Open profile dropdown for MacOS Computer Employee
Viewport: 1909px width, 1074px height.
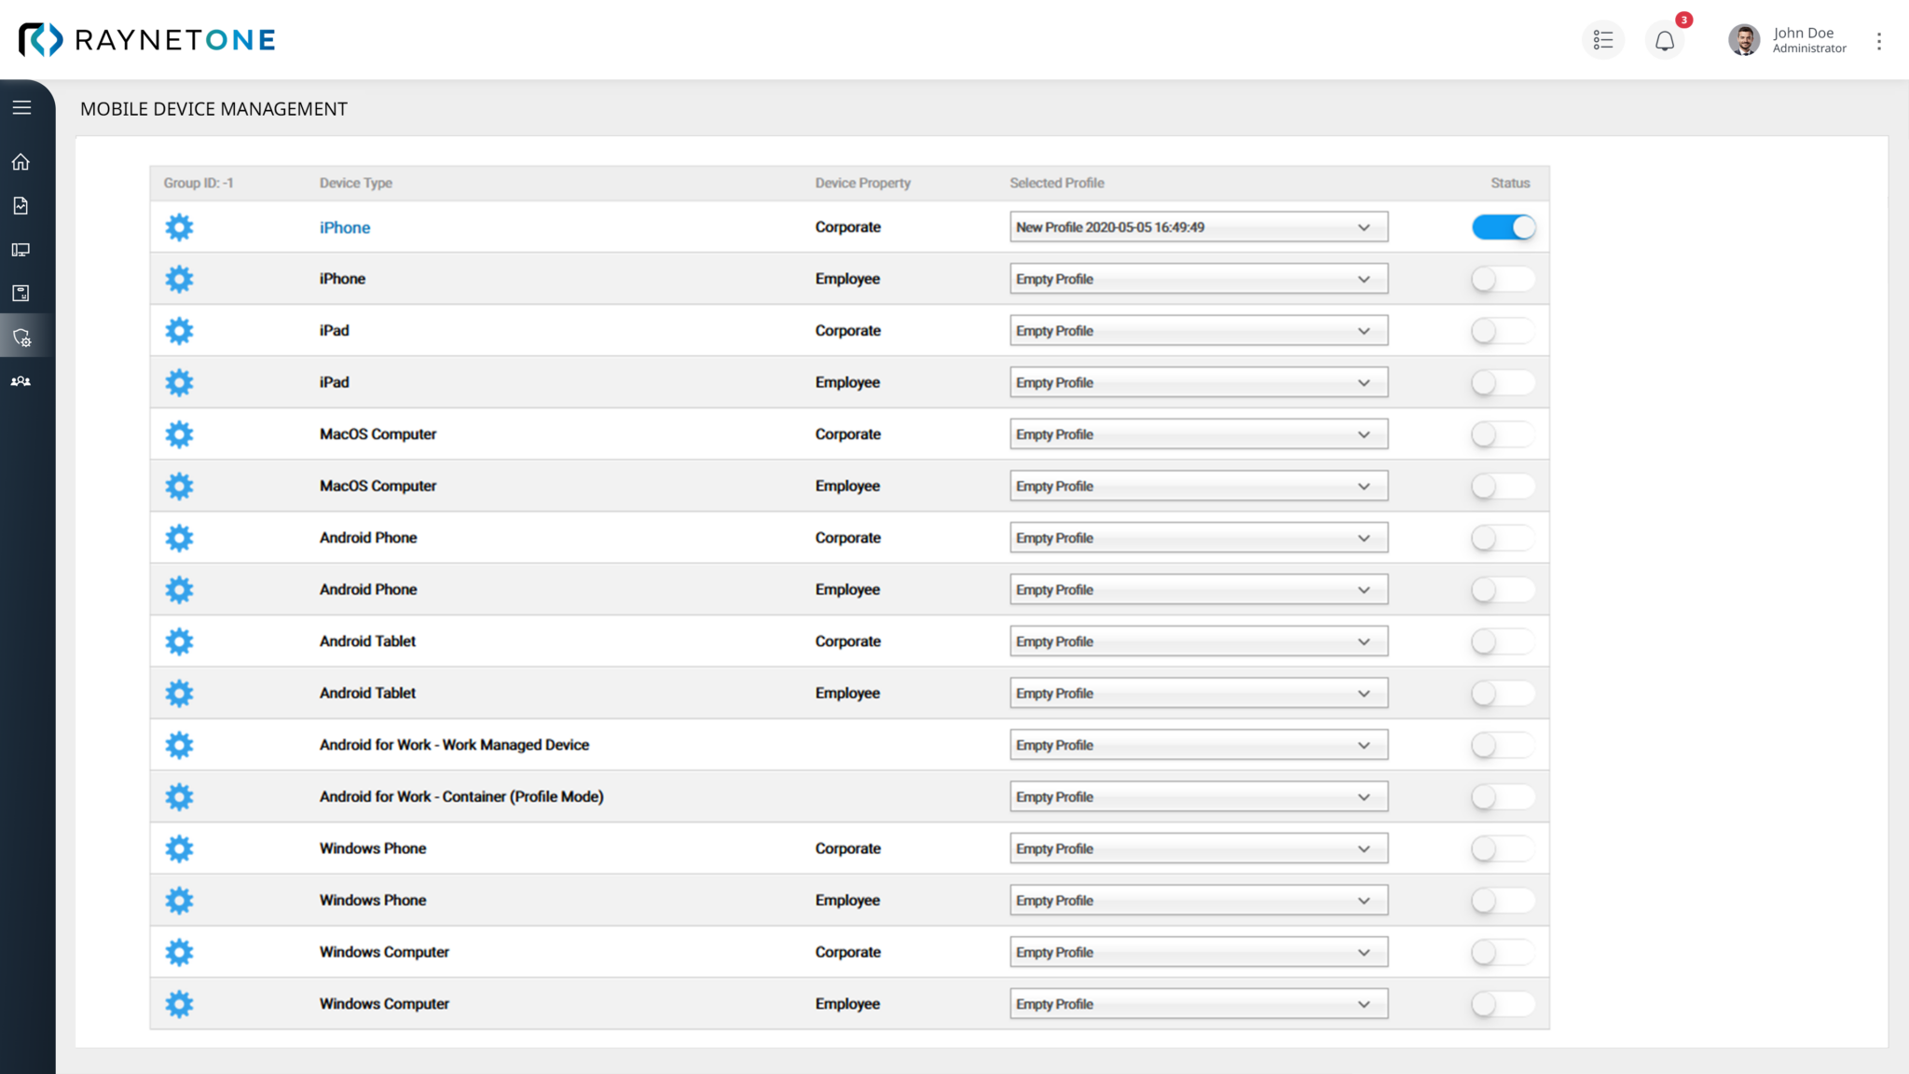1199,486
